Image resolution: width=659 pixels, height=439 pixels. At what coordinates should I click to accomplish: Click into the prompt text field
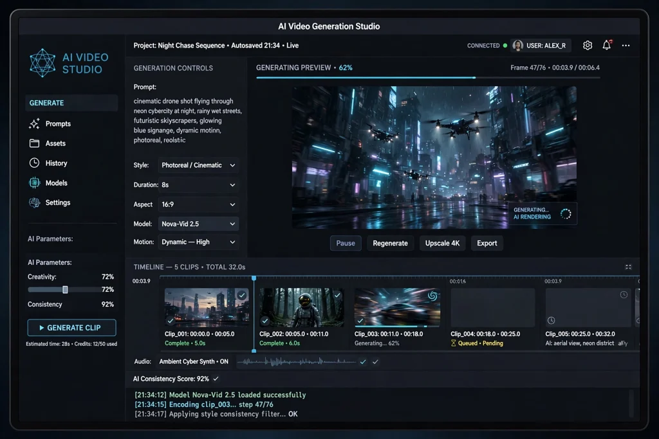click(187, 120)
